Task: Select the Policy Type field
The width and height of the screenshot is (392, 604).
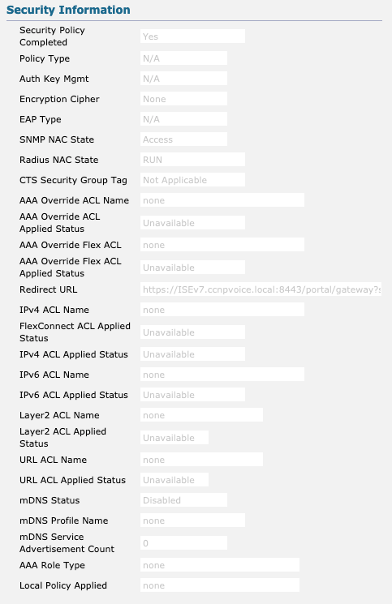Action: [x=183, y=58]
